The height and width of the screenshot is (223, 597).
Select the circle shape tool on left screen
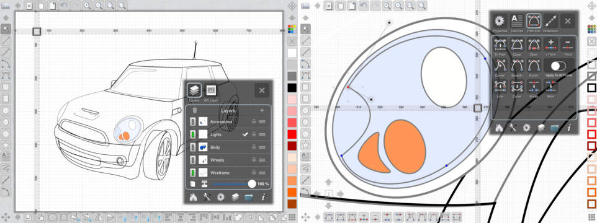(6, 110)
